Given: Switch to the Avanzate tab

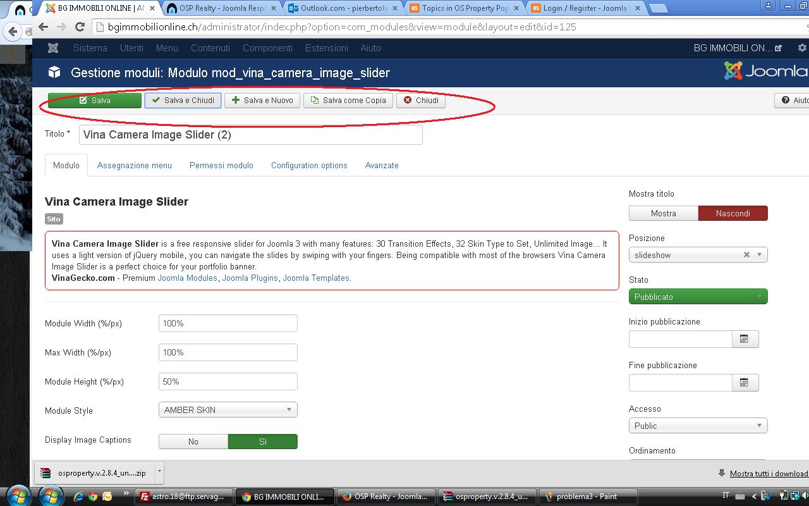Looking at the screenshot, I should (382, 165).
